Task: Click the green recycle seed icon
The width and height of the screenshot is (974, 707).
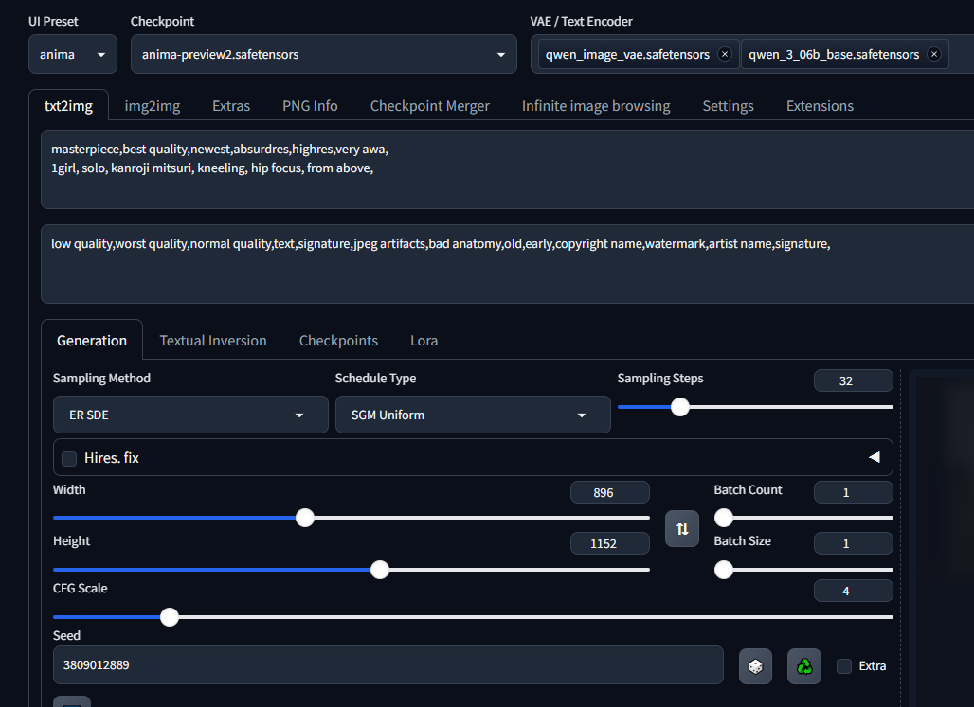Action: [x=804, y=666]
